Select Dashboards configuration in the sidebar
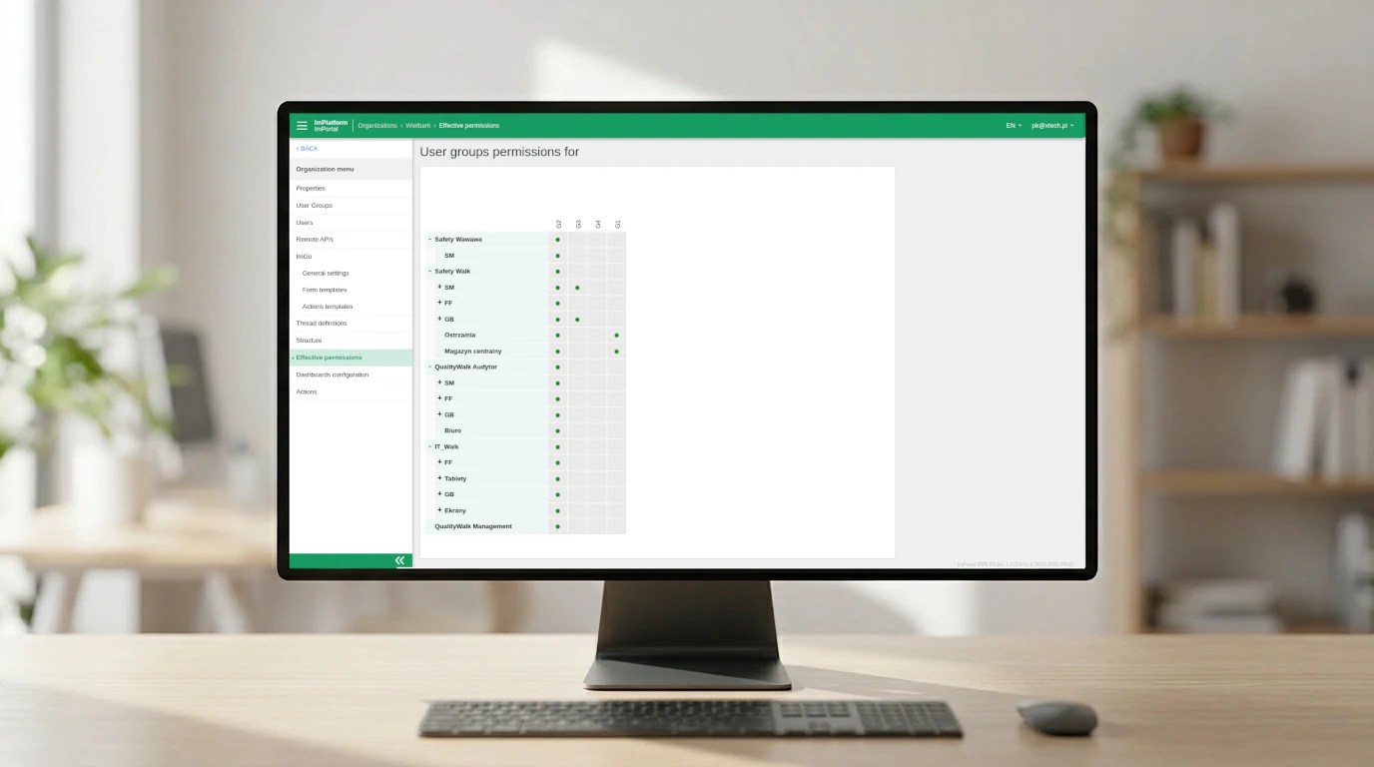 (332, 375)
